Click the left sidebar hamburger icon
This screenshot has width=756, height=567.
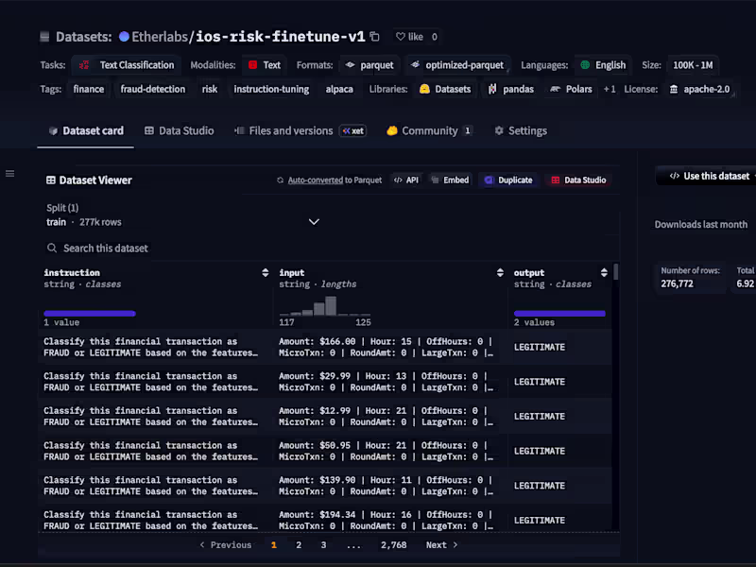[10, 173]
